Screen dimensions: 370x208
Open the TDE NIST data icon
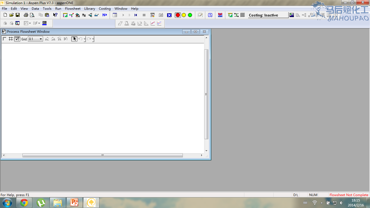[220, 15]
